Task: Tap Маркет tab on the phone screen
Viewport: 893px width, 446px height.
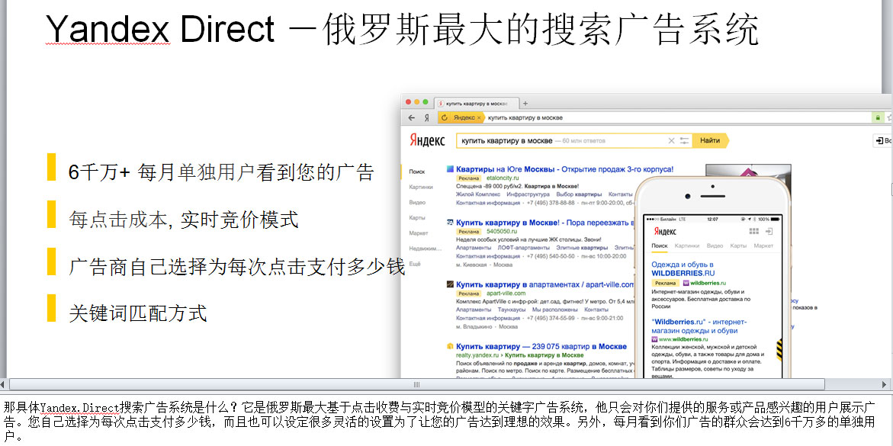Action: [x=763, y=245]
